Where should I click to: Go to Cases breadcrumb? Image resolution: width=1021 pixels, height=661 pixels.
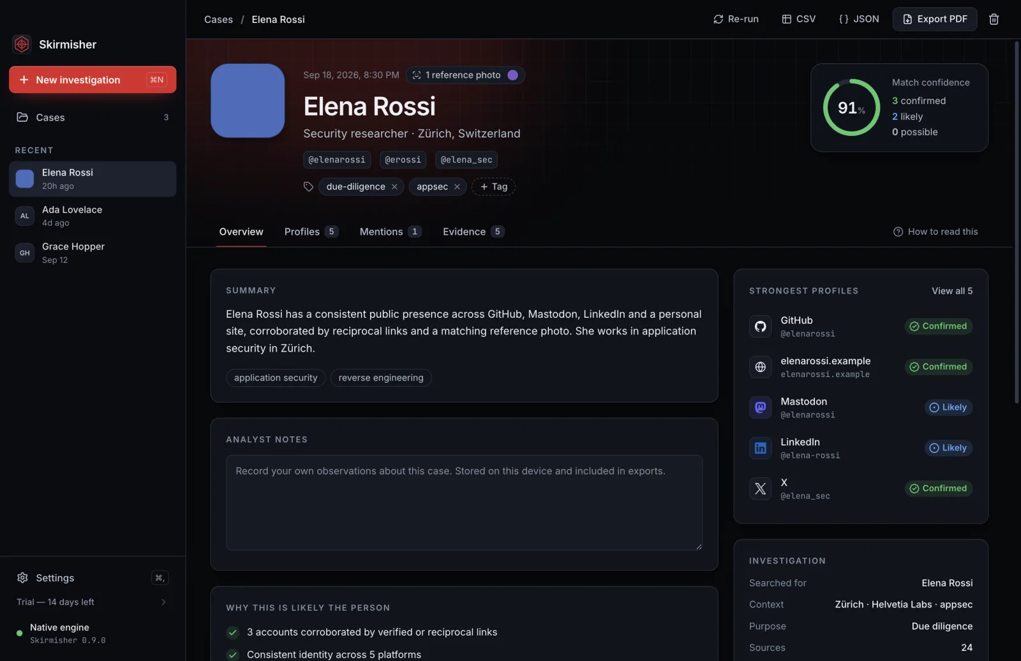click(x=218, y=19)
